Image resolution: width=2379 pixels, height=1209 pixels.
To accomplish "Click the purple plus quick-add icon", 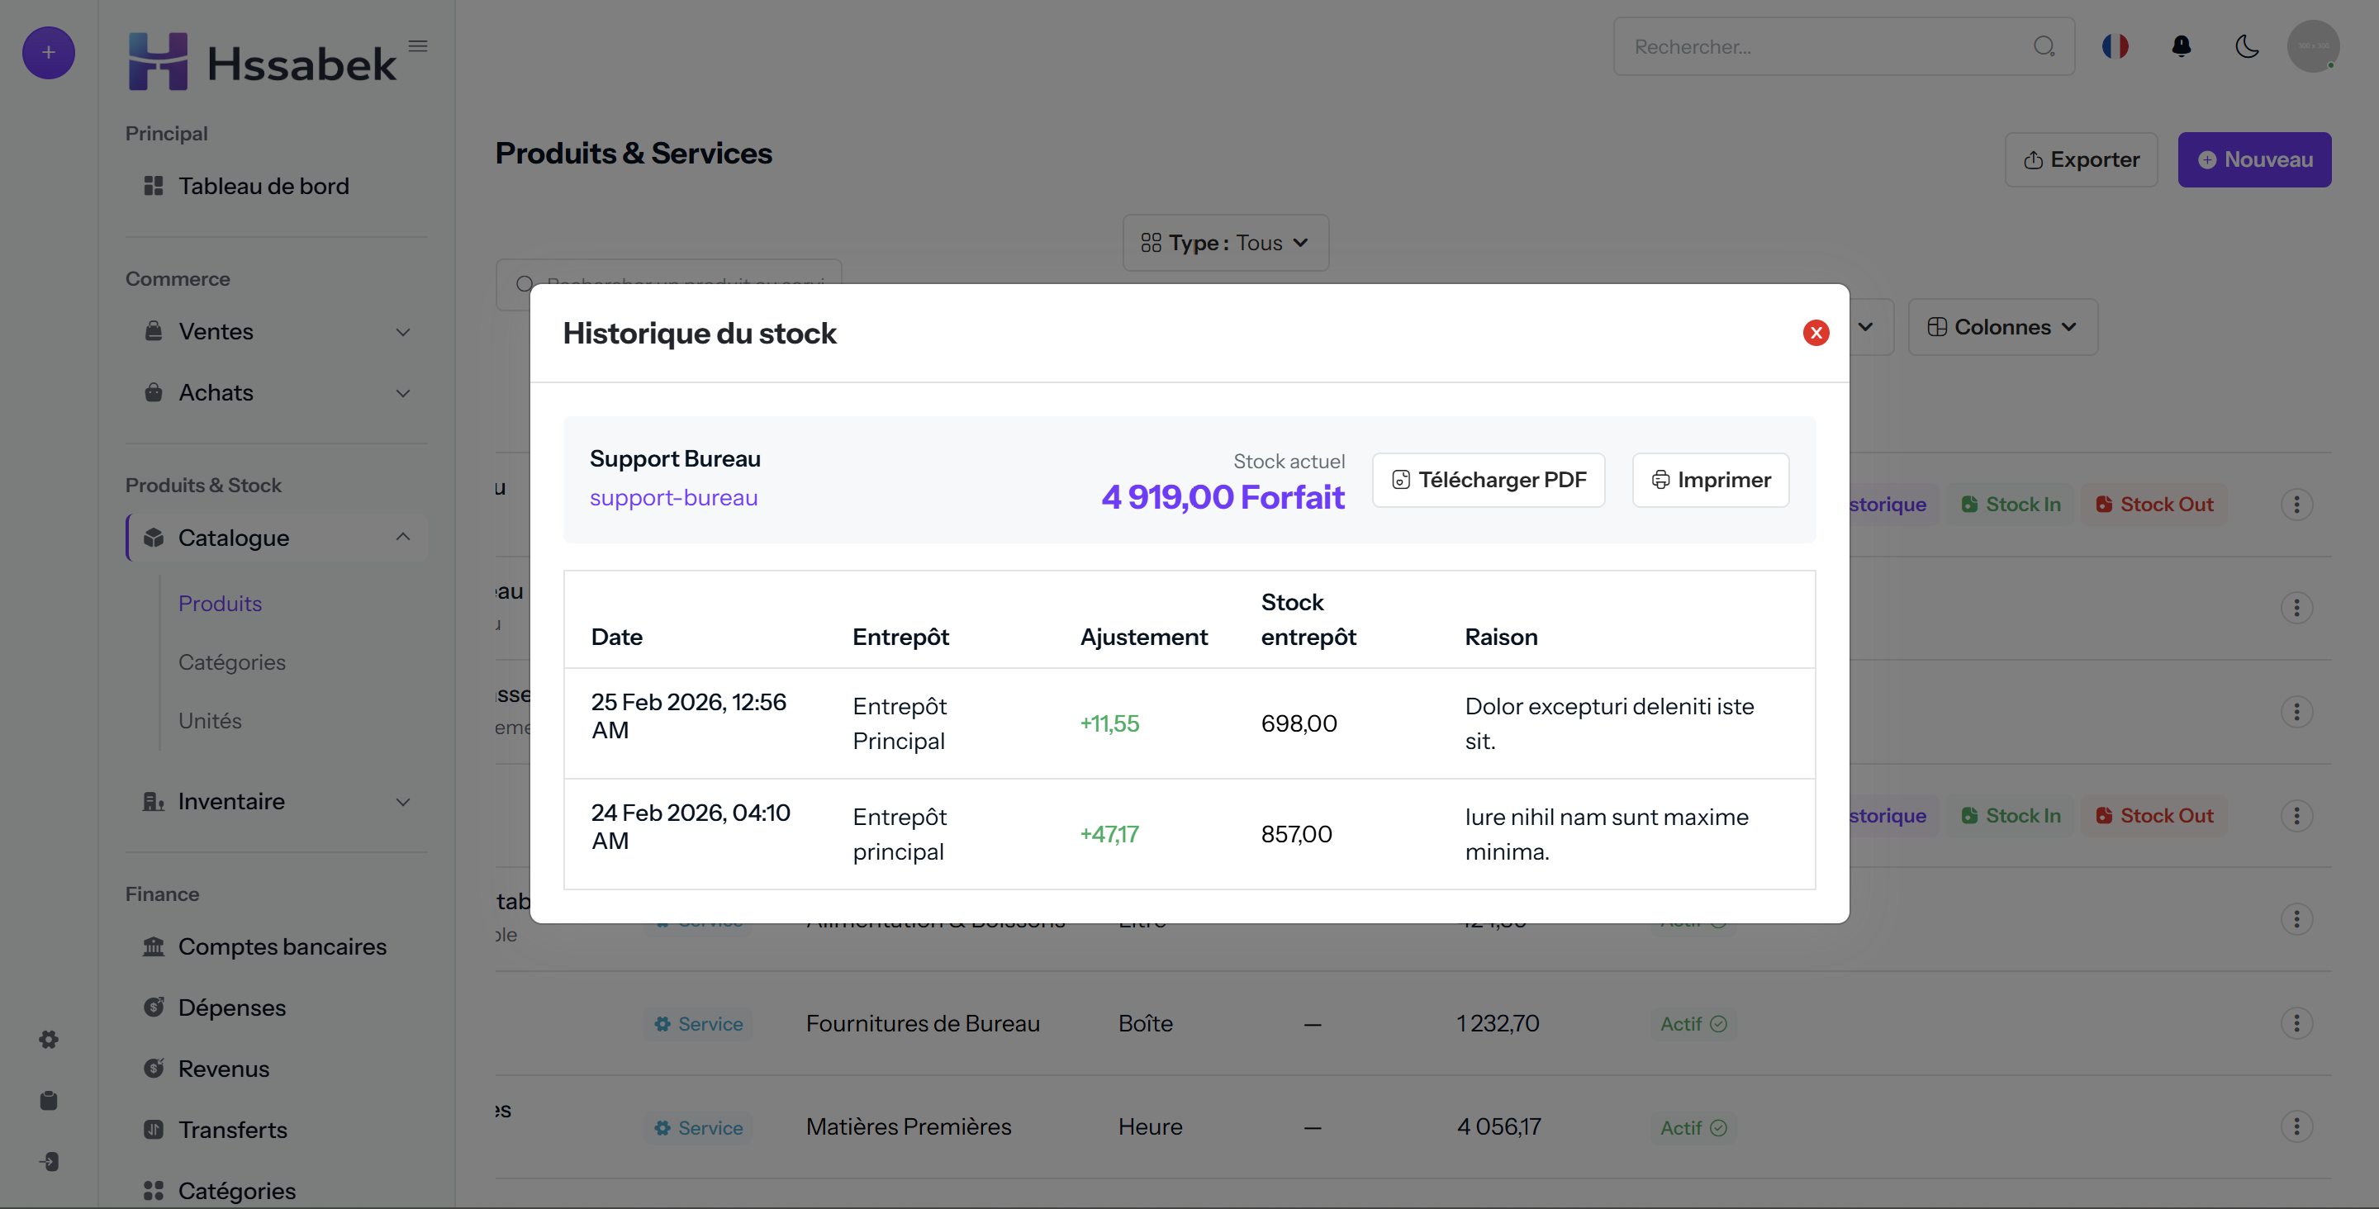I will click(x=48, y=53).
